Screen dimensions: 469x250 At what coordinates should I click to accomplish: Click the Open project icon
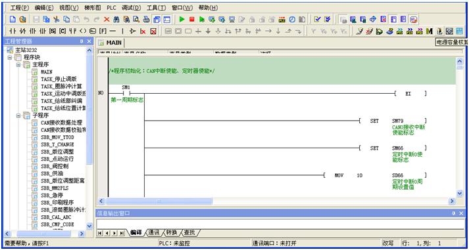point(22,20)
